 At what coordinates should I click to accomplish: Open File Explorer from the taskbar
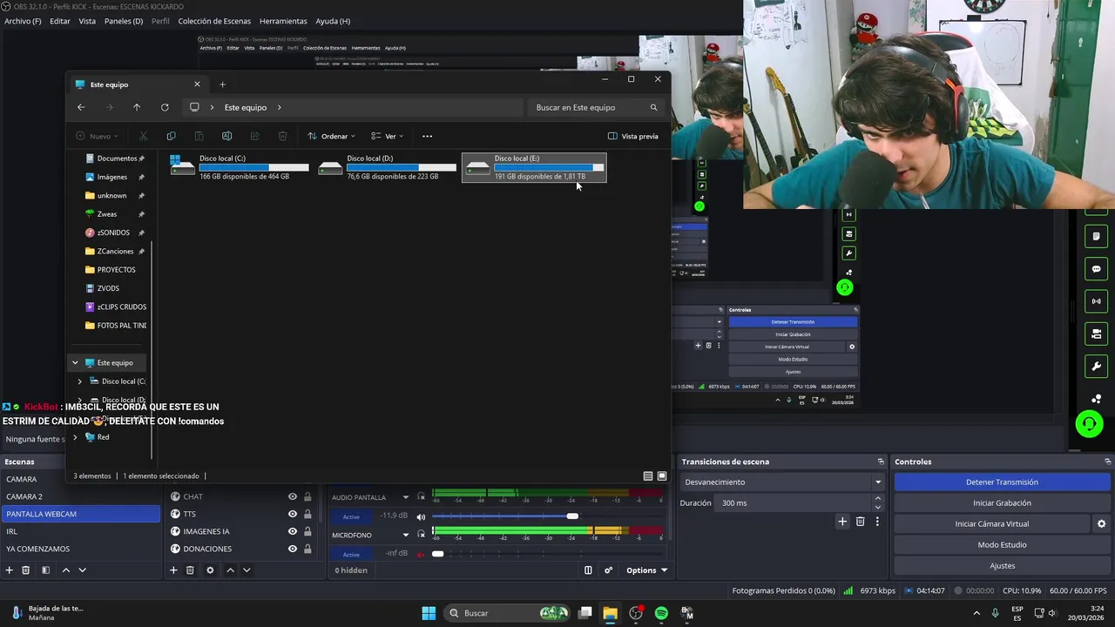point(610,613)
